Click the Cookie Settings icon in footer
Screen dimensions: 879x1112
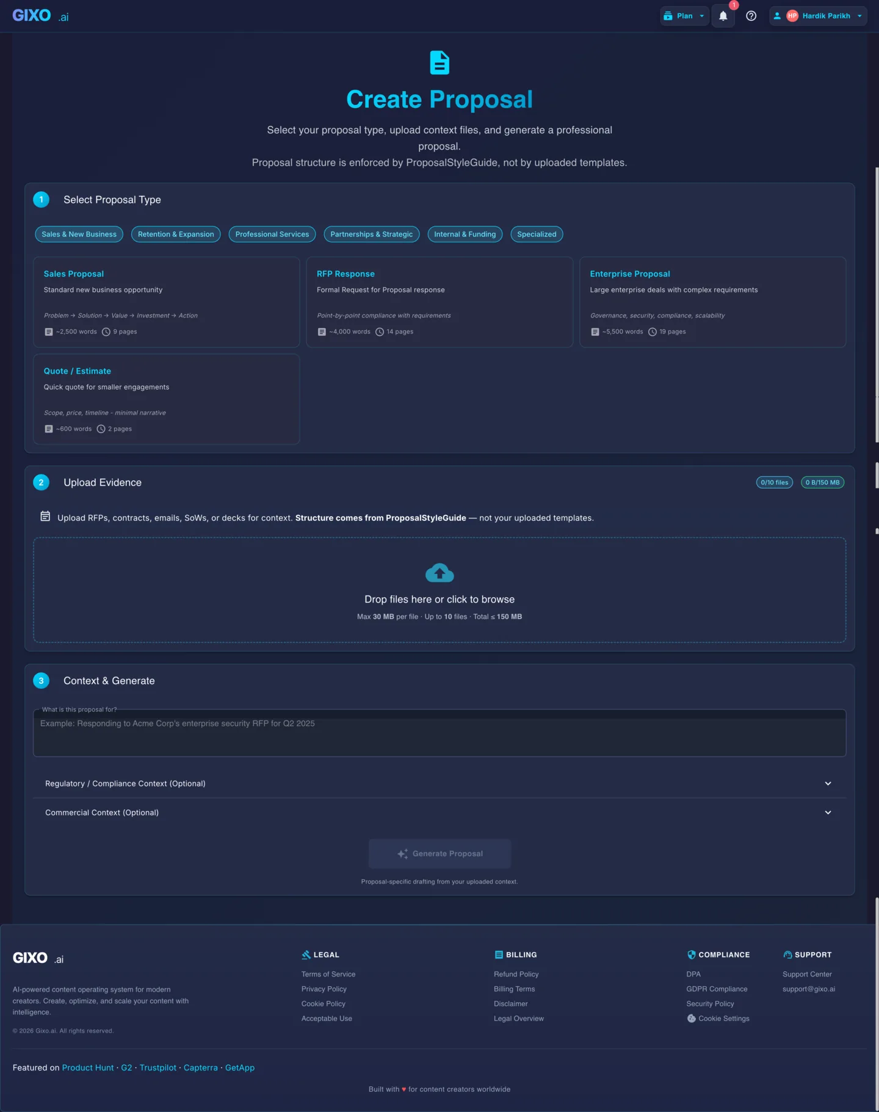coord(691,1018)
